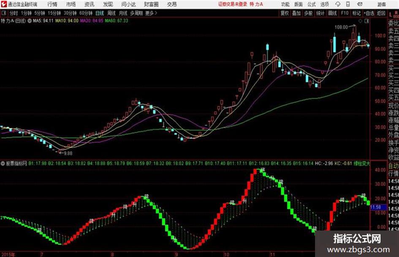Click the 通达信 red logo icon
The image size is (399, 257).
point(4,4)
